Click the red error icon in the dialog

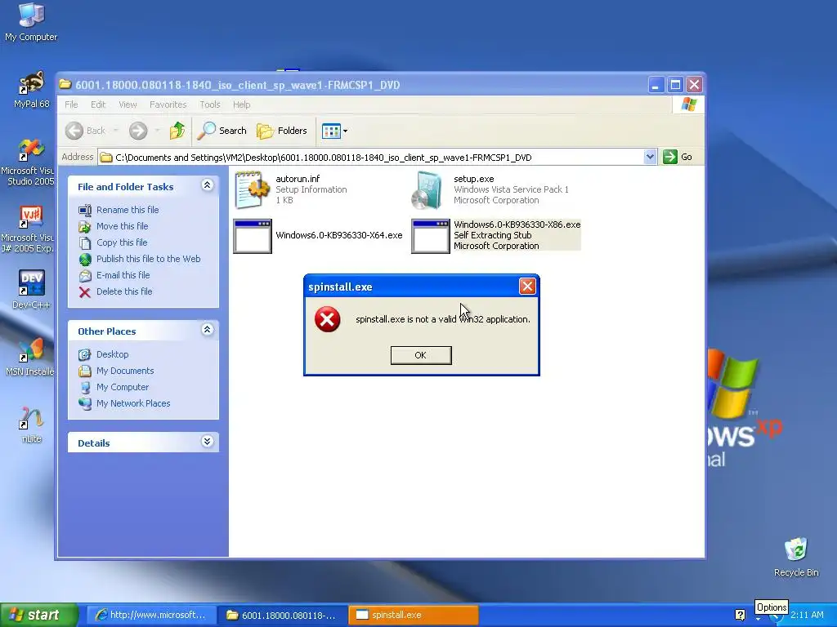tap(327, 319)
